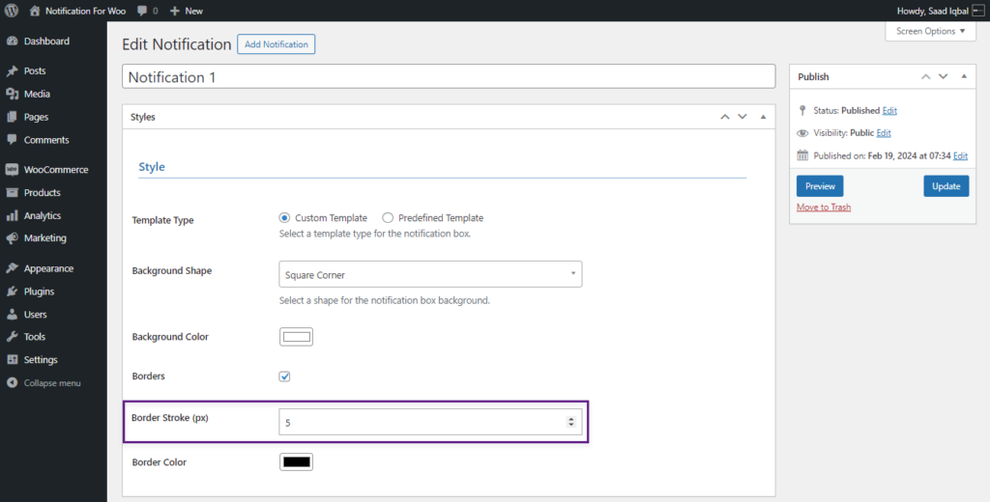The image size is (990, 502).
Task: Click the Appearance paintbrush icon
Action: pyautogui.click(x=12, y=268)
